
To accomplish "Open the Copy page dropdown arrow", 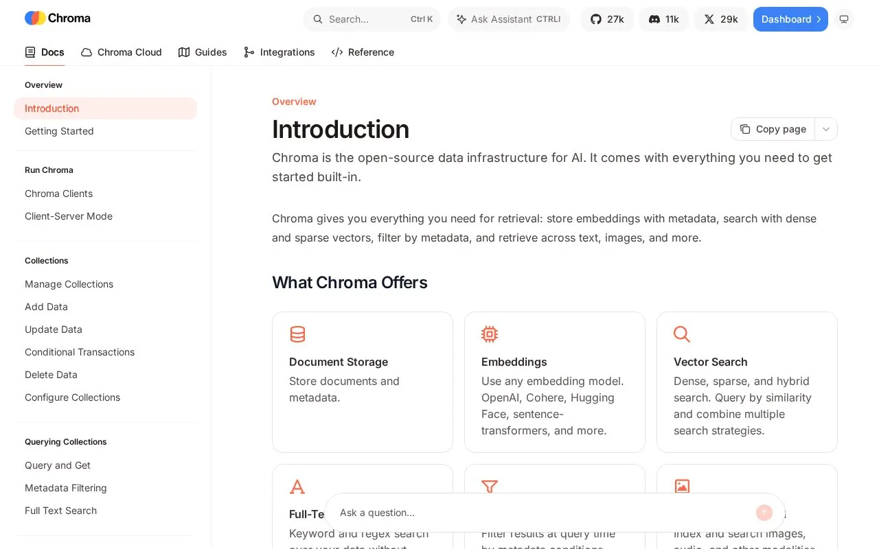I will pyautogui.click(x=826, y=129).
